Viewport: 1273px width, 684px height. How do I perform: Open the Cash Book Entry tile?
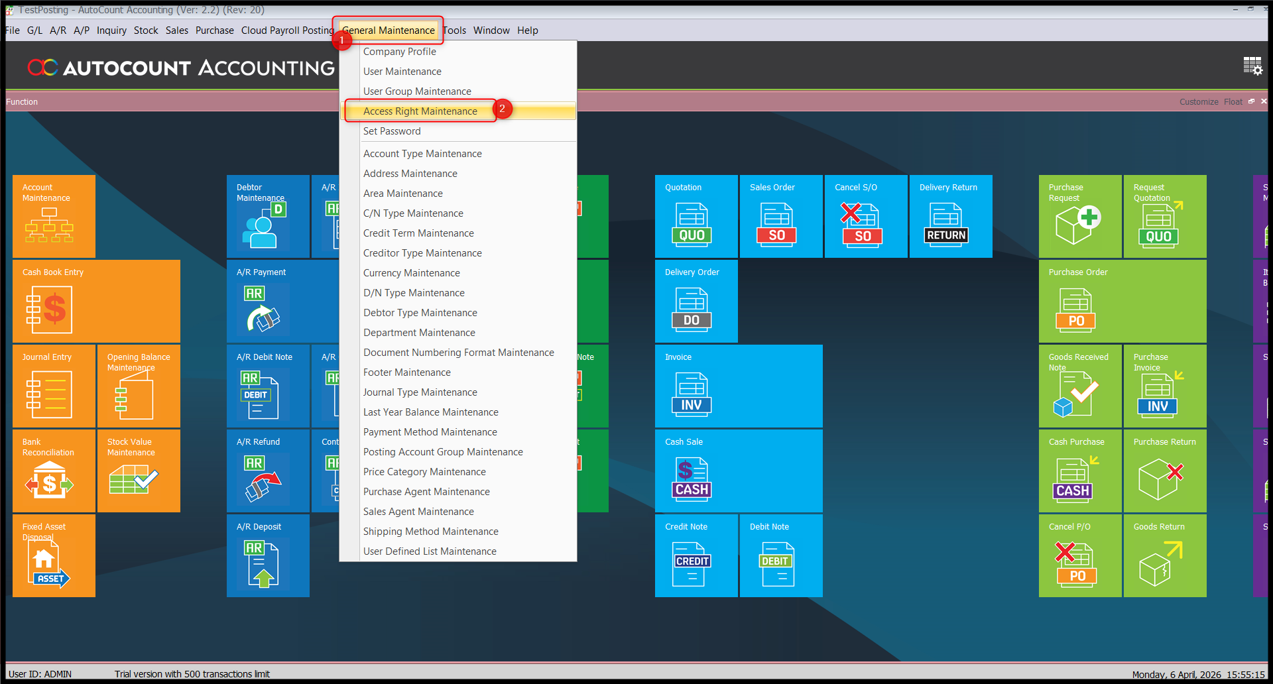coord(96,301)
